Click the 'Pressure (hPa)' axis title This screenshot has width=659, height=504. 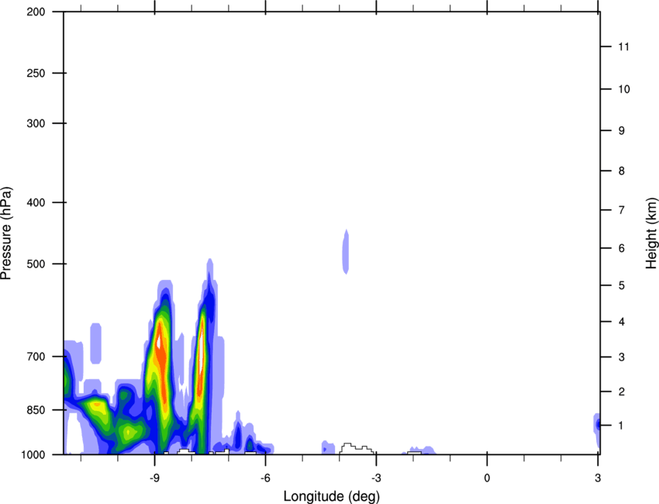click(6, 233)
